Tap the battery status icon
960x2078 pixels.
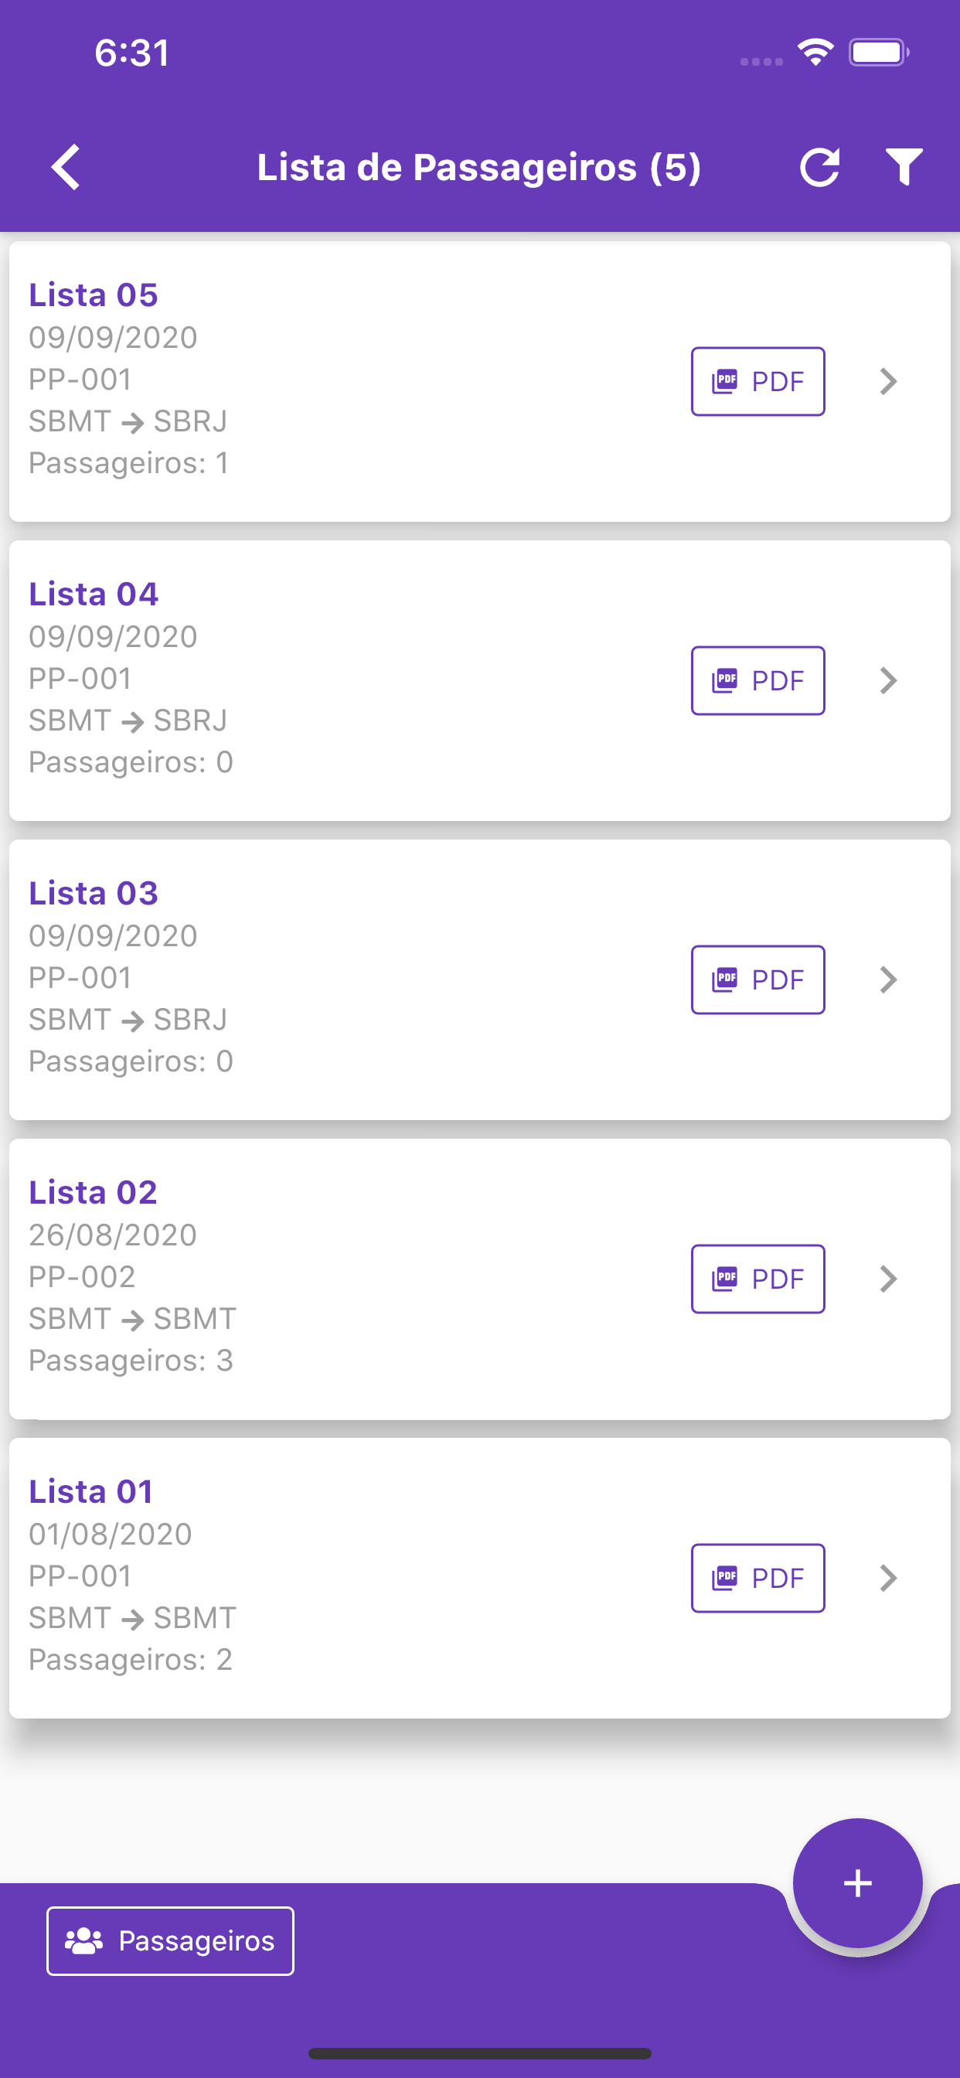click(879, 53)
